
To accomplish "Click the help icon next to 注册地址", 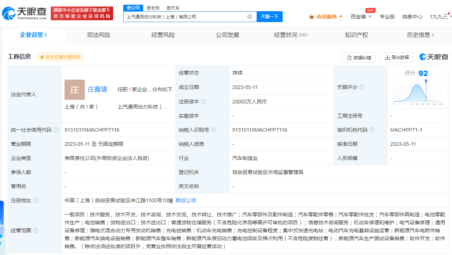I will [36, 200].
